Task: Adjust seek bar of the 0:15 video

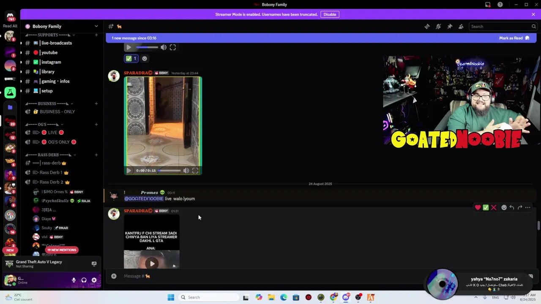Action: (169, 171)
